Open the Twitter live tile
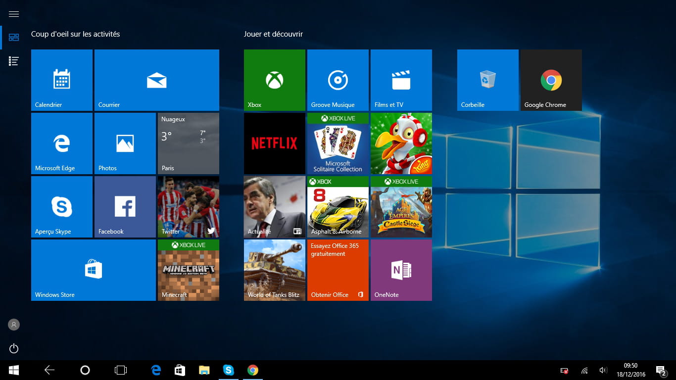676x380 pixels. click(x=189, y=206)
